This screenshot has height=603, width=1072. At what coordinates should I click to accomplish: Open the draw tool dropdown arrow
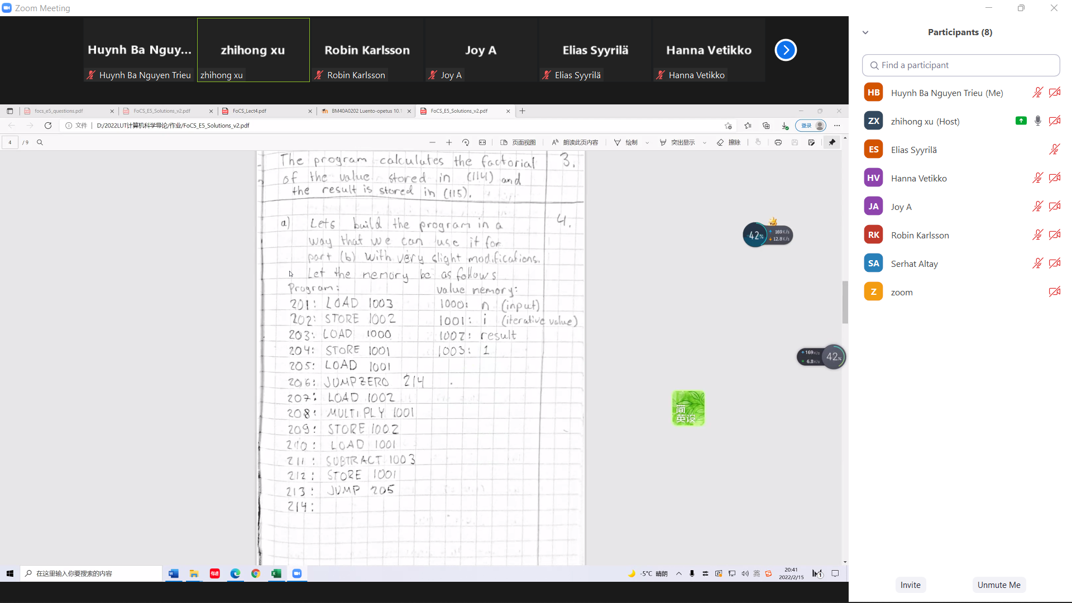coord(647,143)
